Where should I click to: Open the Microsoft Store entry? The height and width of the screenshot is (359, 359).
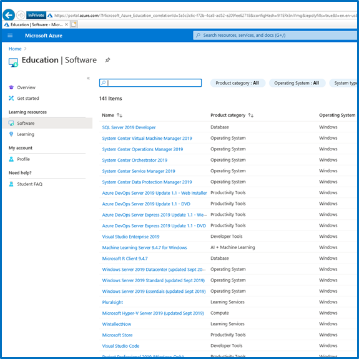pyautogui.click(x=117, y=335)
